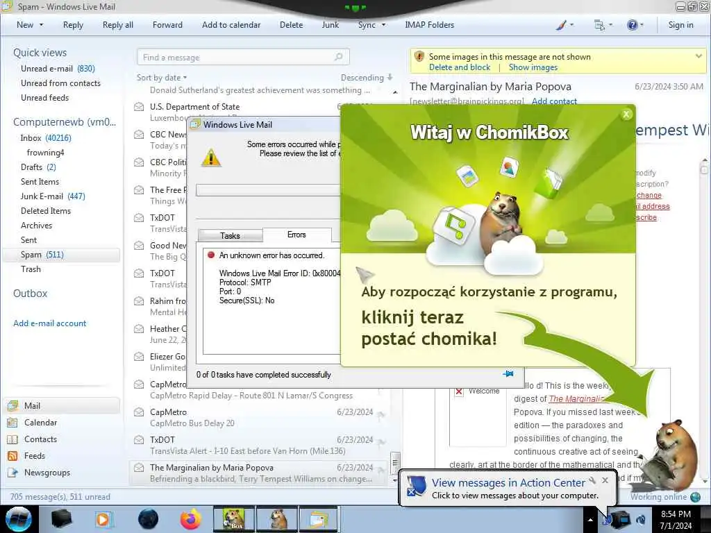Click Reply in the toolbar
The height and width of the screenshot is (533, 711).
click(73, 25)
